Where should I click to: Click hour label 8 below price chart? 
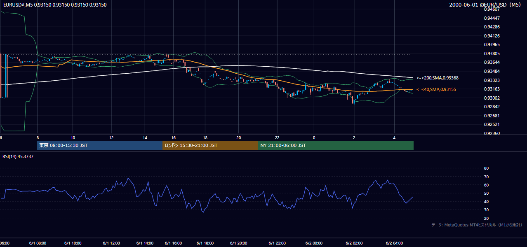click(38, 137)
